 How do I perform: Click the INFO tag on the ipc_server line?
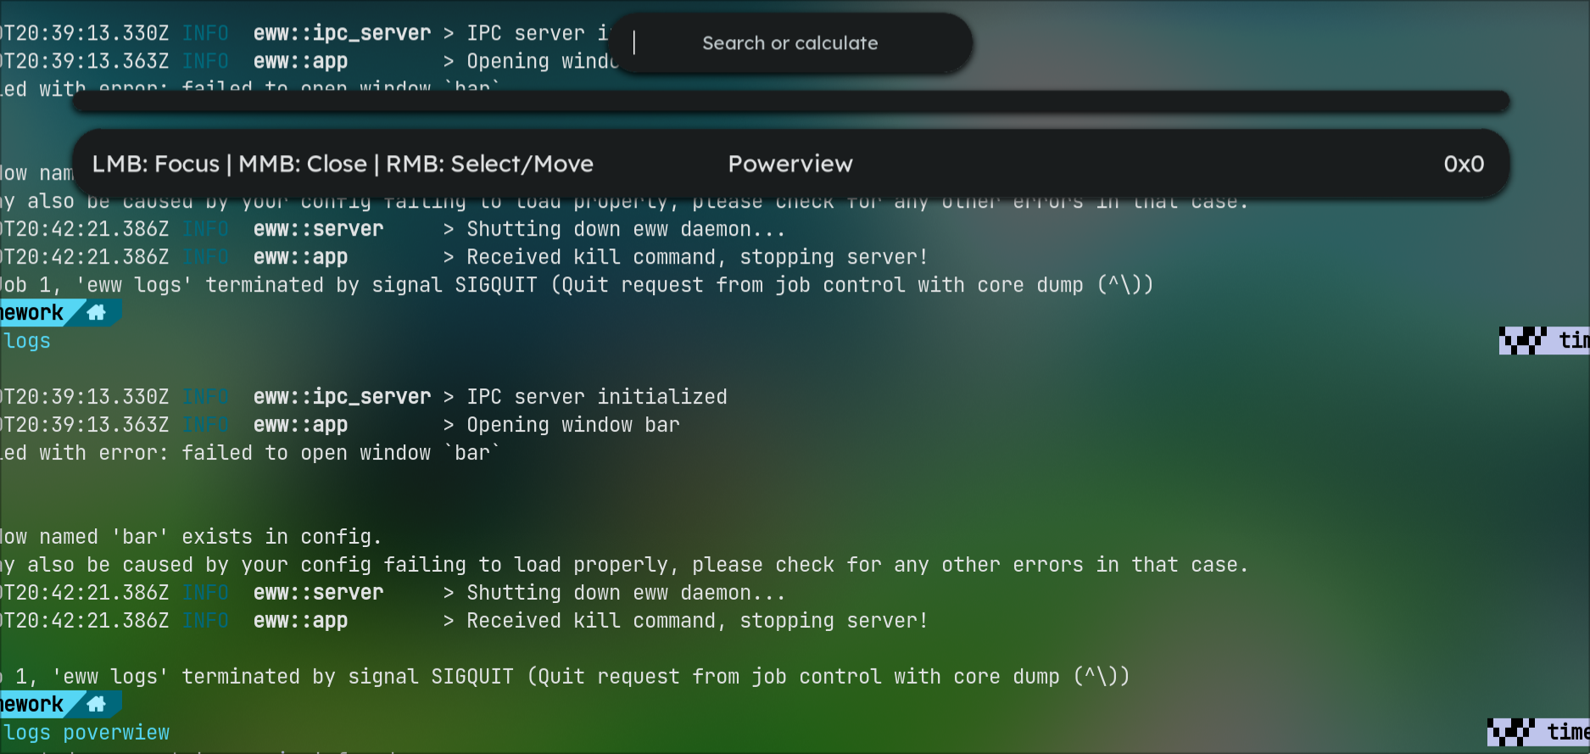pyautogui.click(x=205, y=396)
